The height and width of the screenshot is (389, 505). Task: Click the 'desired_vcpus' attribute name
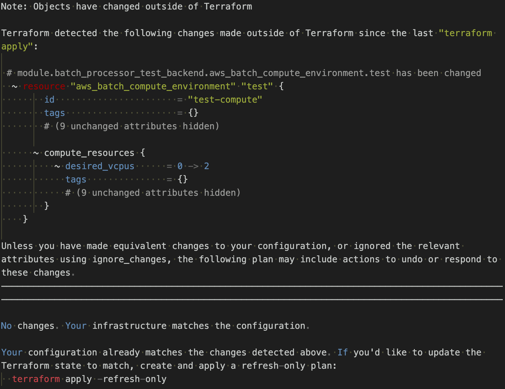pyautogui.click(x=100, y=166)
